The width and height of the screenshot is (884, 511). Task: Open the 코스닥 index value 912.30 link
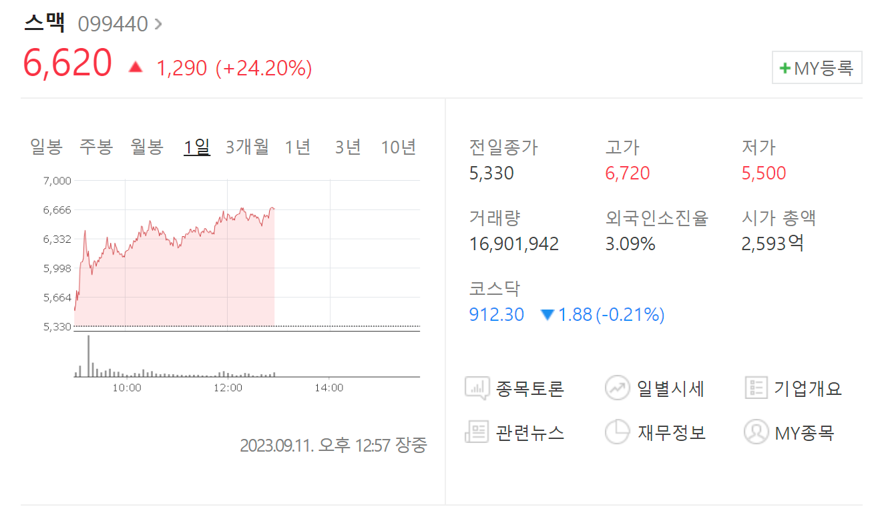[496, 314]
